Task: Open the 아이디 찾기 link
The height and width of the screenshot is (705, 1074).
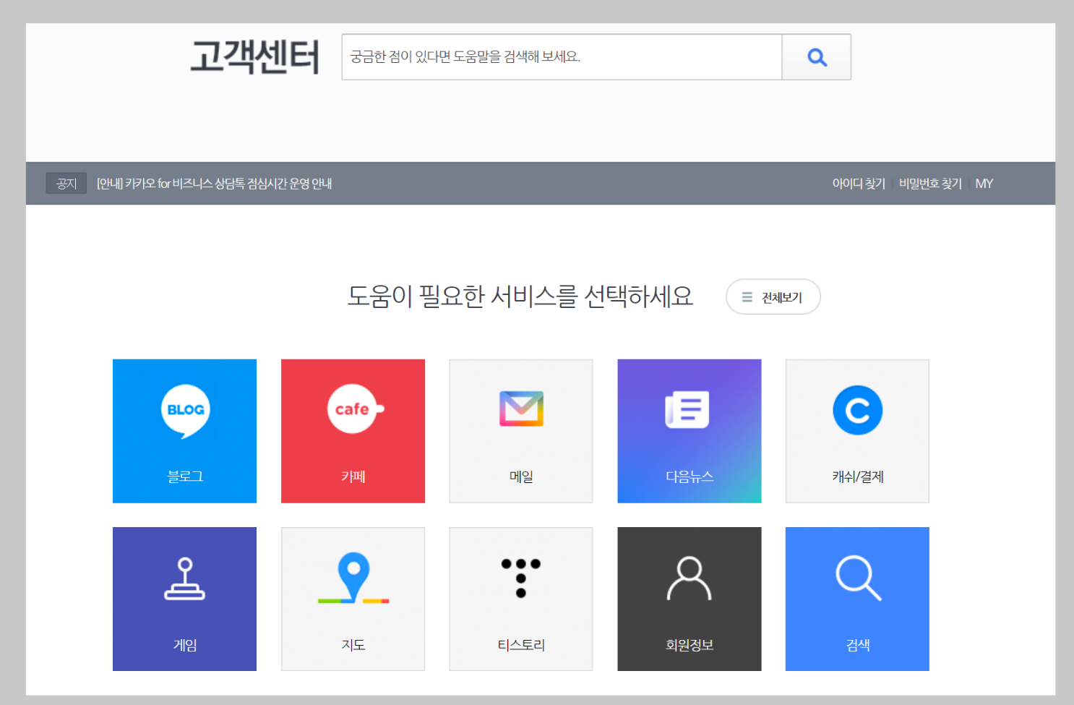Action: pos(859,184)
